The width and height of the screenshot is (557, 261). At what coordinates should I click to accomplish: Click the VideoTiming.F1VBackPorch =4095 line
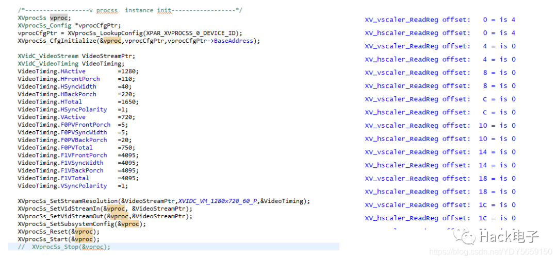coord(78,170)
